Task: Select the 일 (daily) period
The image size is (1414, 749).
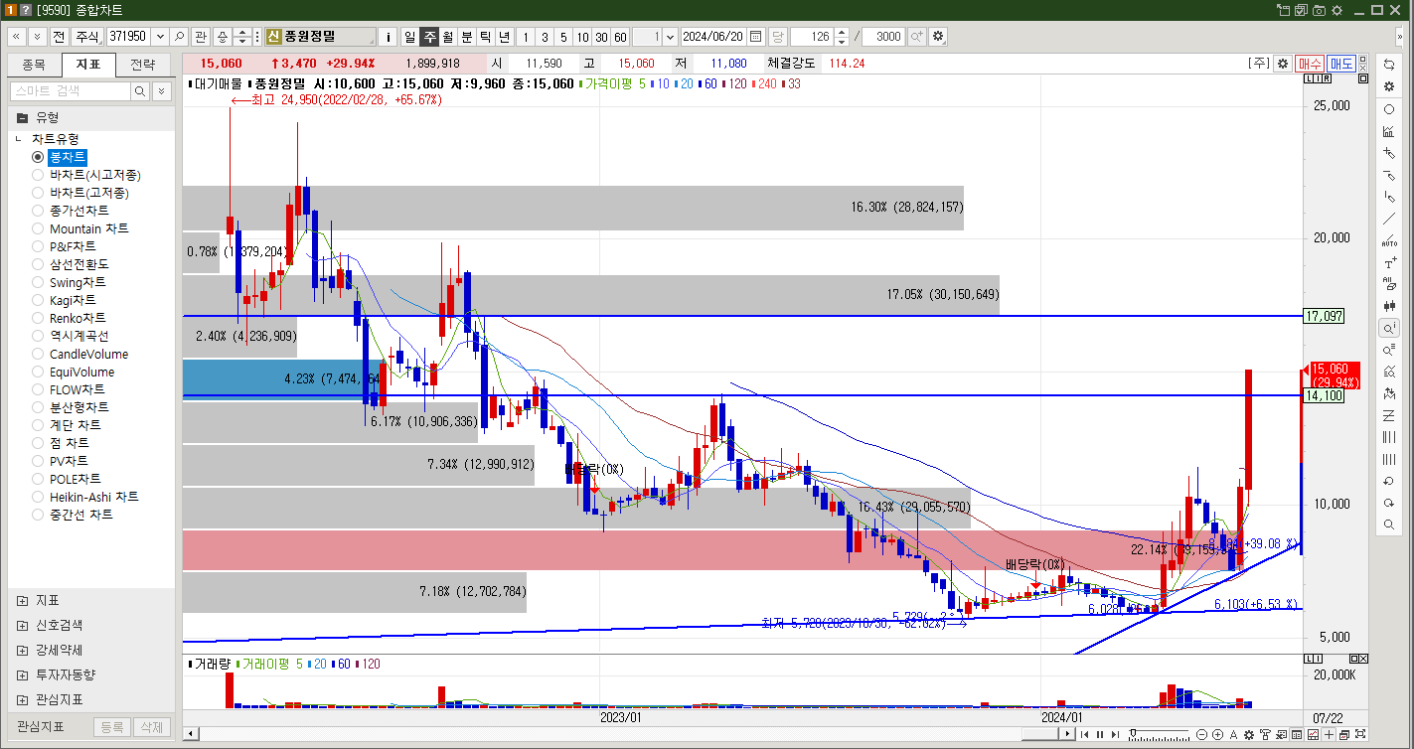Action: [x=409, y=36]
